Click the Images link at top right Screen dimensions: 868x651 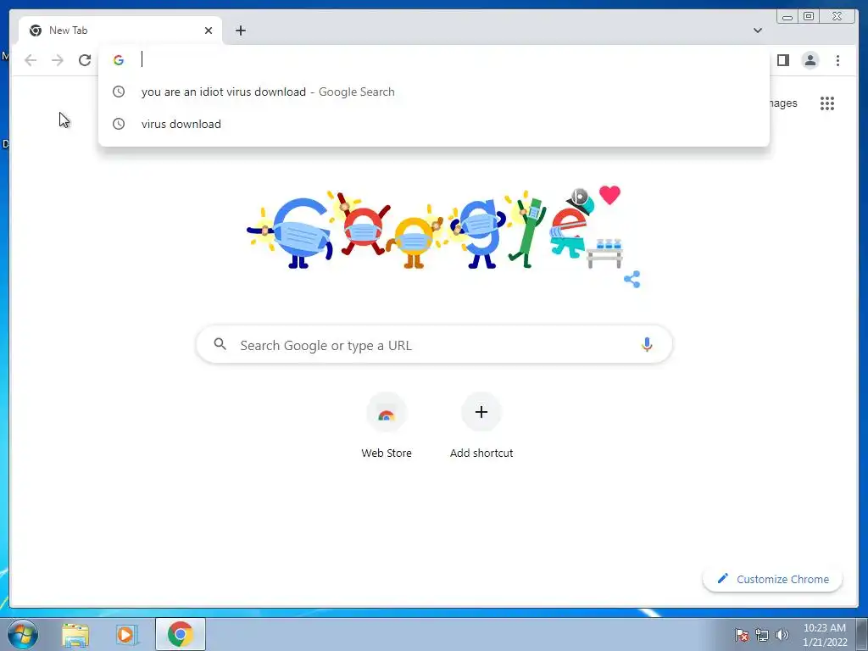782,103
